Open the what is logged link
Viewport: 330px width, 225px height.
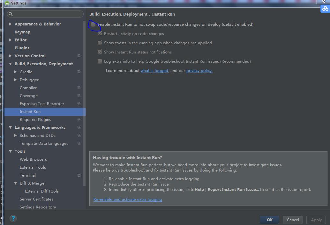154,70
